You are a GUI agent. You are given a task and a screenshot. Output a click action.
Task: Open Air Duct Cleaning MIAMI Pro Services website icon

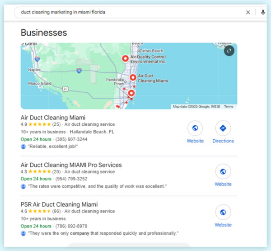click(x=223, y=171)
